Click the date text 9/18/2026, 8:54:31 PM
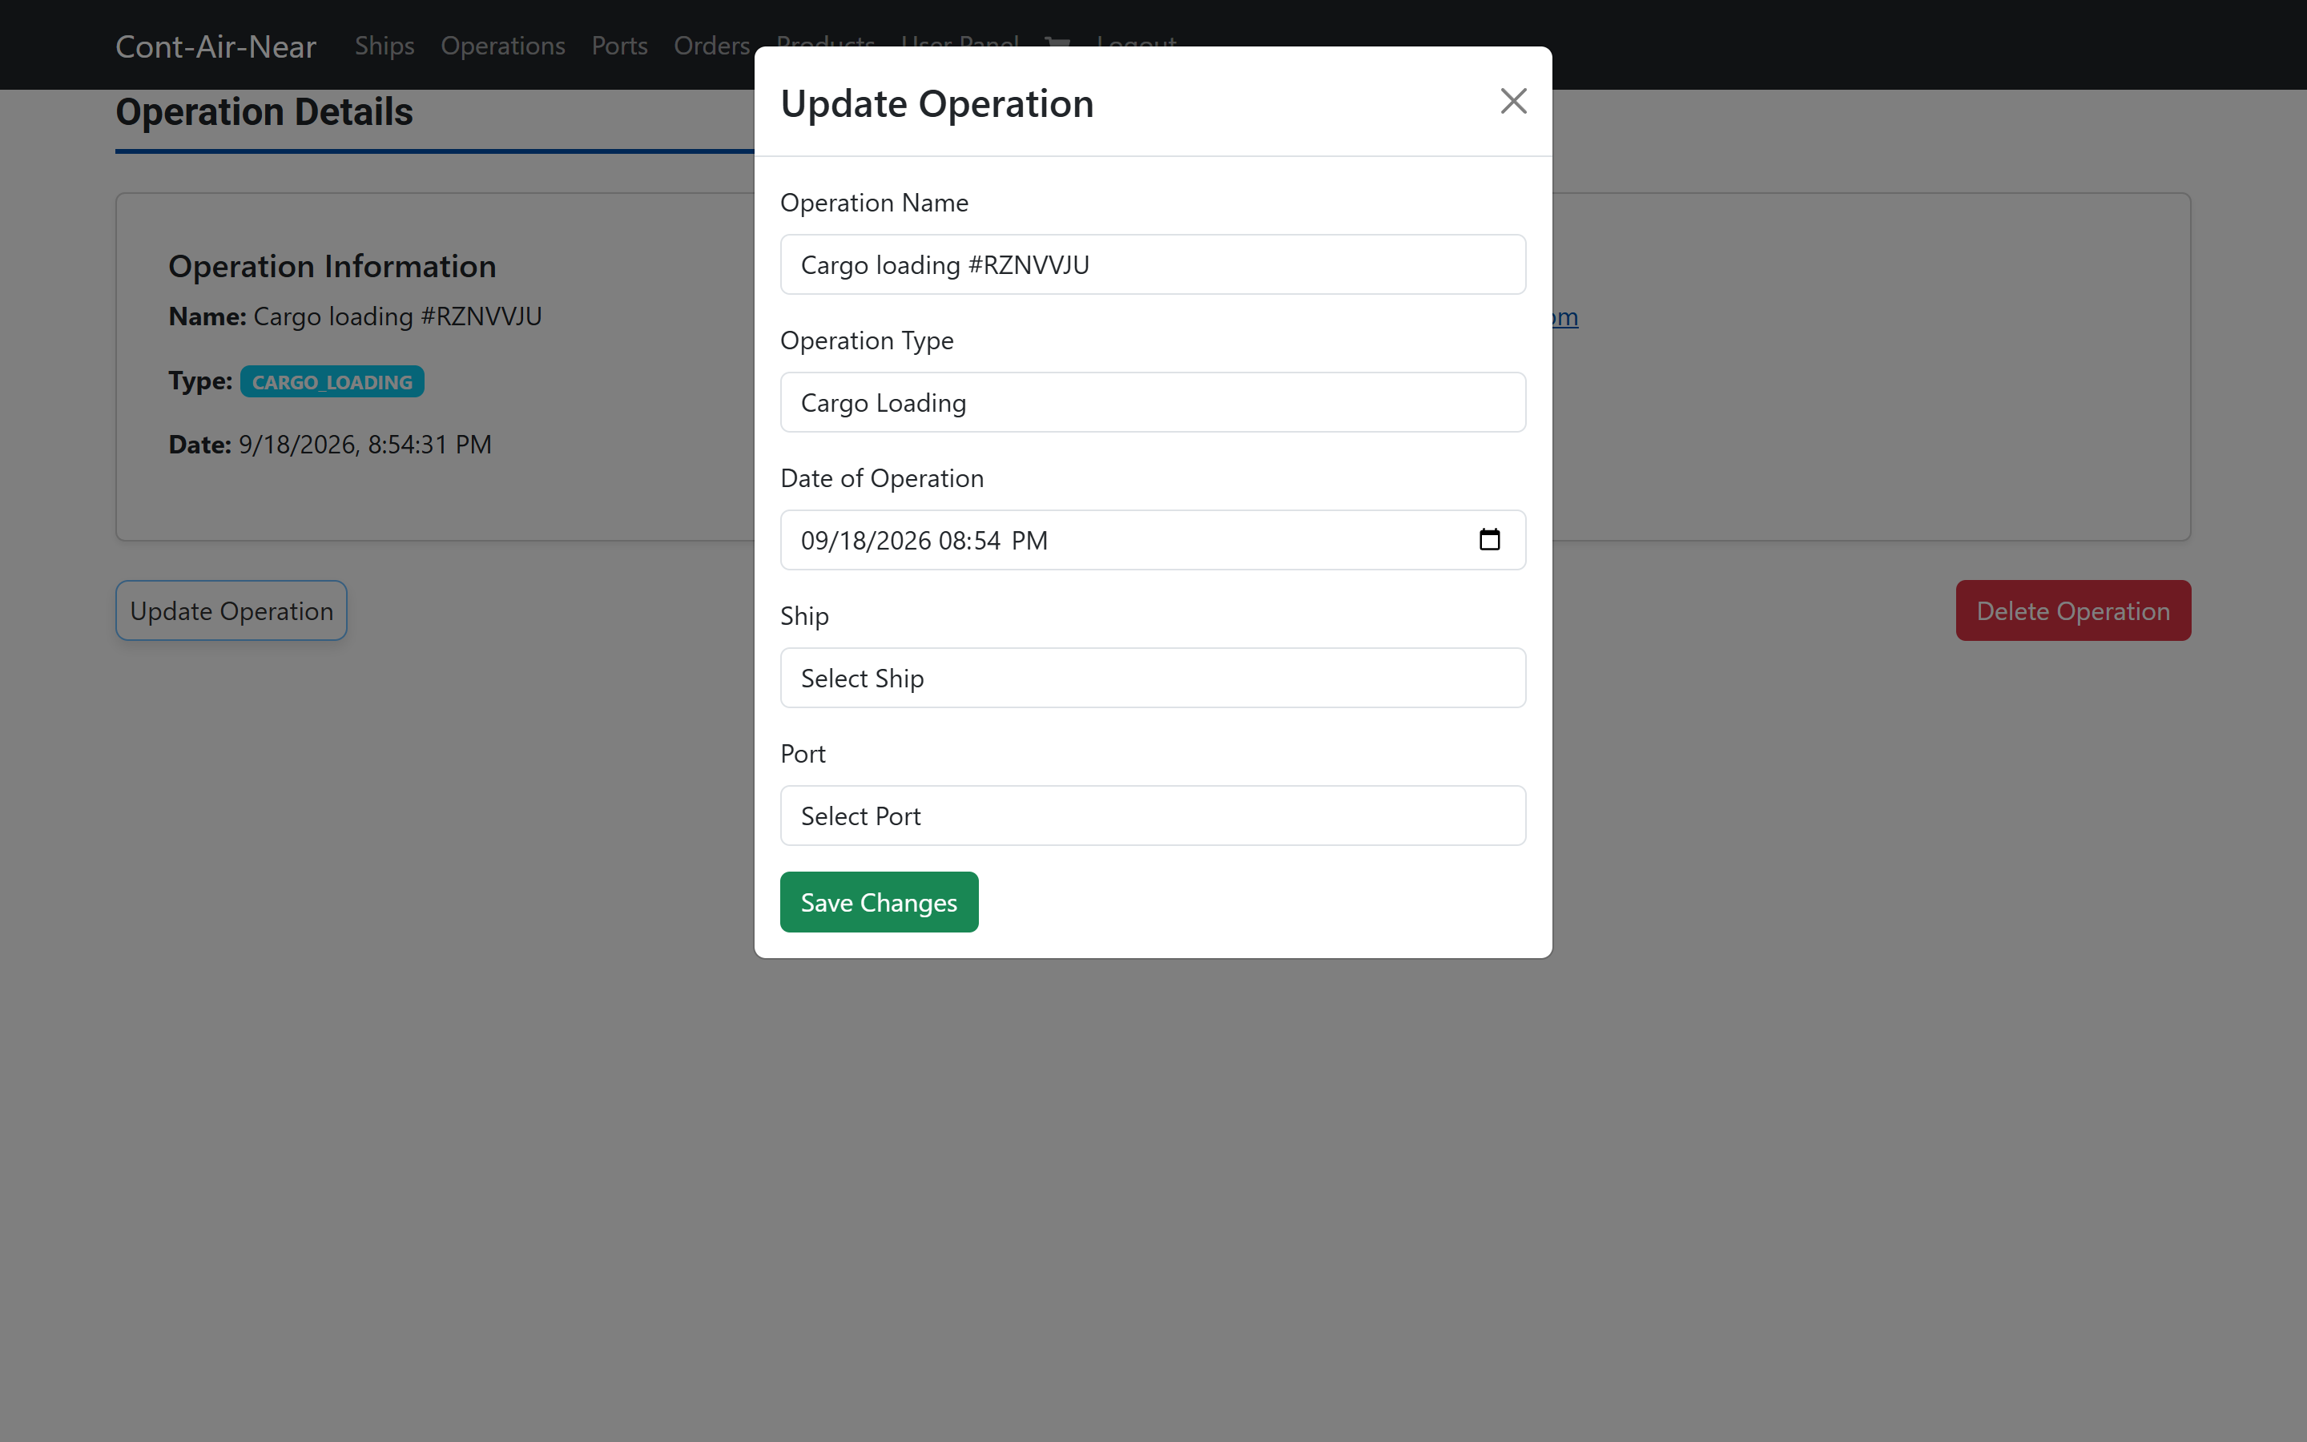 [365, 445]
